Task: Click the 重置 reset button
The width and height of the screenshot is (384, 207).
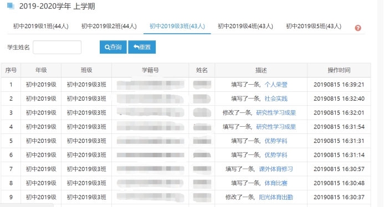Action: (x=142, y=47)
